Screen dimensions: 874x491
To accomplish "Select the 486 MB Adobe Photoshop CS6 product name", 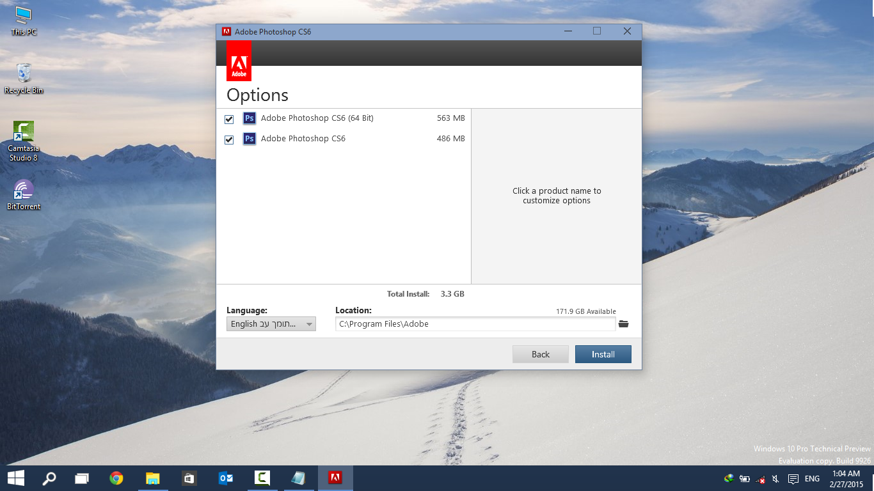I will (303, 139).
